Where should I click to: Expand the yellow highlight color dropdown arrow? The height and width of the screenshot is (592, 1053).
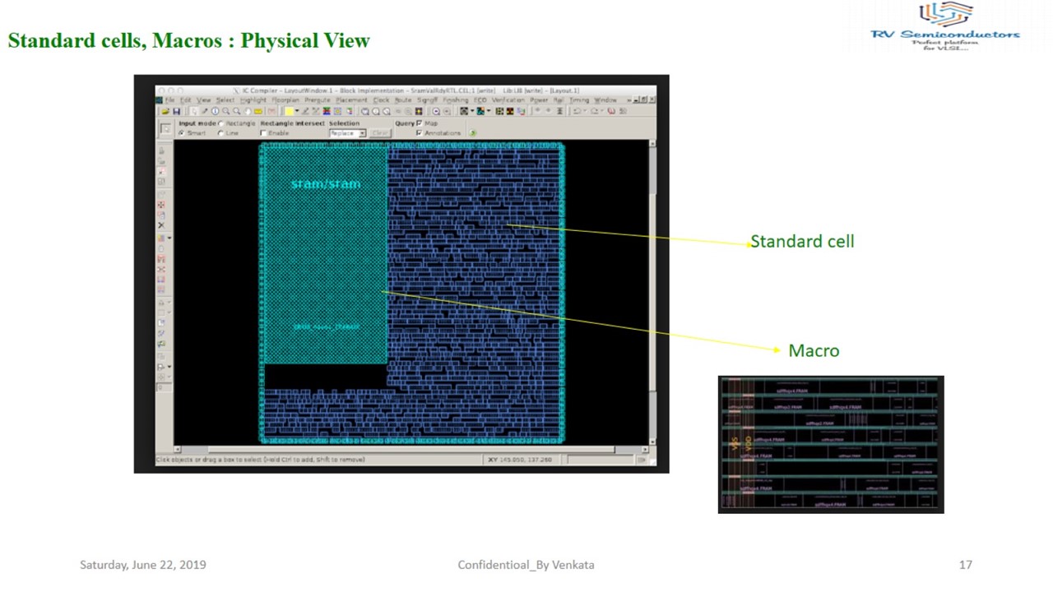coord(297,111)
